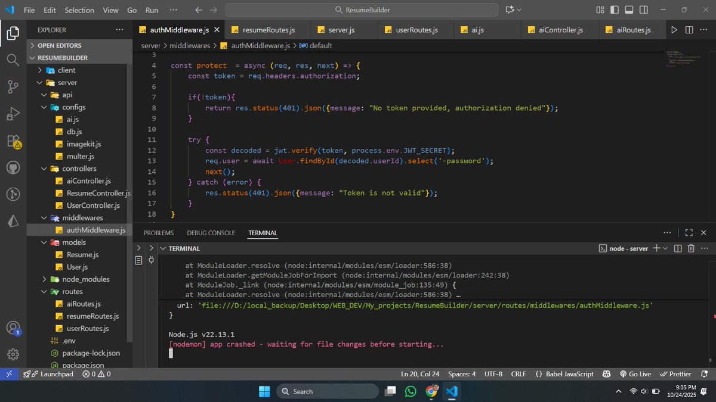Click Go Live in status bar
716x402 pixels.
[x=635, y=374]
